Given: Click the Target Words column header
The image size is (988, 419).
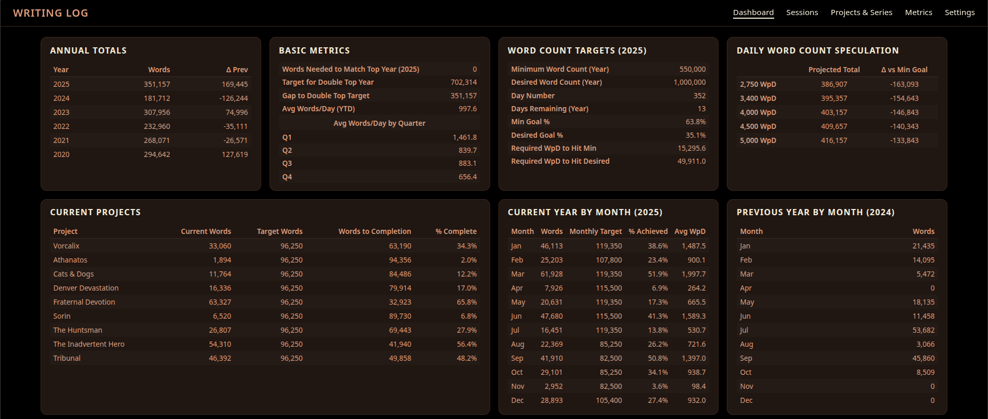Looking at the screenshot, I should (x=279, y=231).
